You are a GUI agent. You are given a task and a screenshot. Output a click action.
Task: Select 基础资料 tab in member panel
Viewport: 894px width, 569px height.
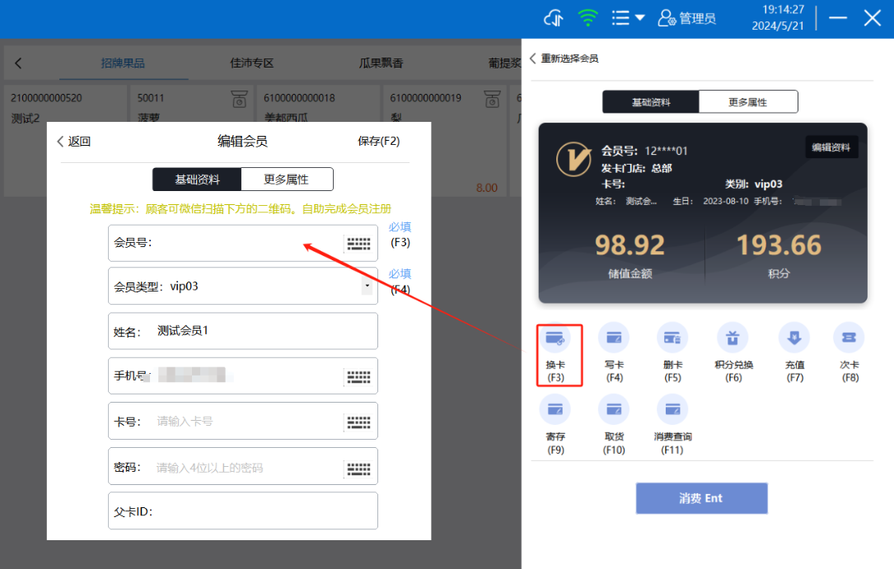coord(651,102)
